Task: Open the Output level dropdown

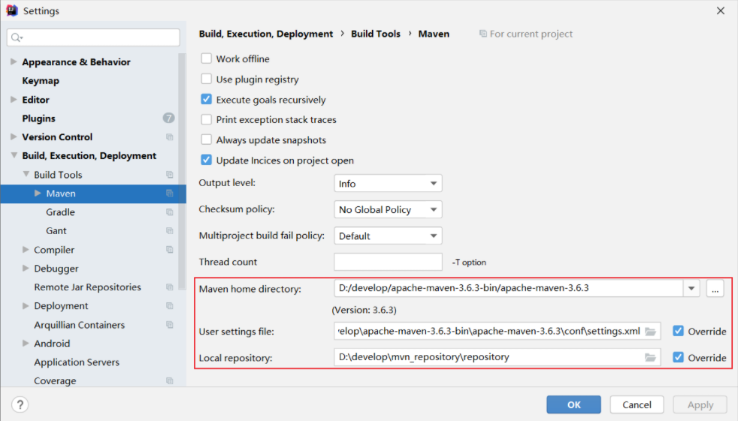Action: (388, 183)
